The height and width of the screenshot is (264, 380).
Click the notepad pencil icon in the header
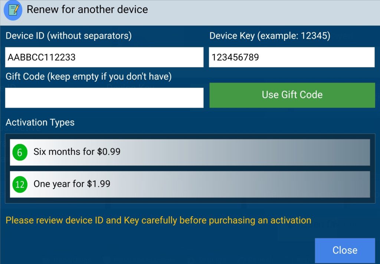pyautogui.click(x=13, y=10)
